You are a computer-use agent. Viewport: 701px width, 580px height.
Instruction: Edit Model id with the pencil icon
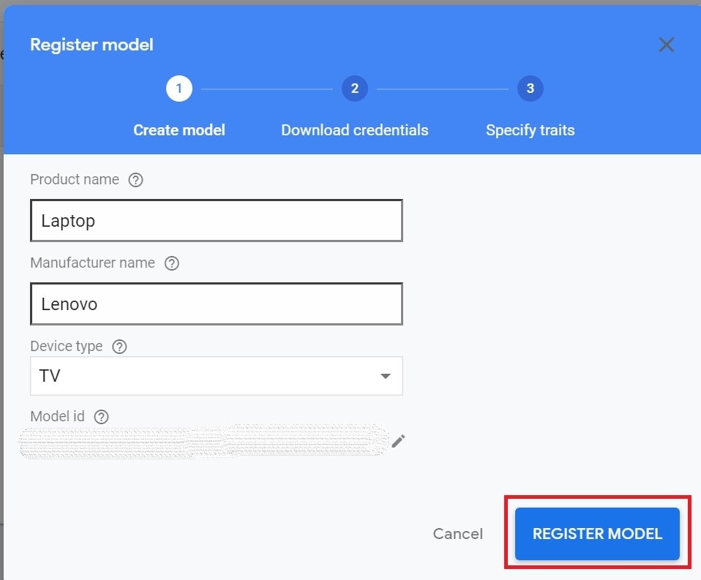click(398, 441)
